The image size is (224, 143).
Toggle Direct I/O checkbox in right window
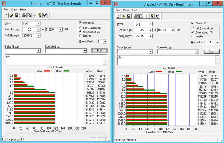click(193, 23)
